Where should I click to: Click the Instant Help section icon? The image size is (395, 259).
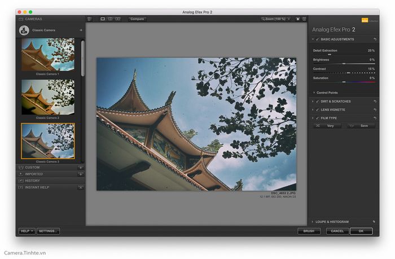(x=21, y=187)
